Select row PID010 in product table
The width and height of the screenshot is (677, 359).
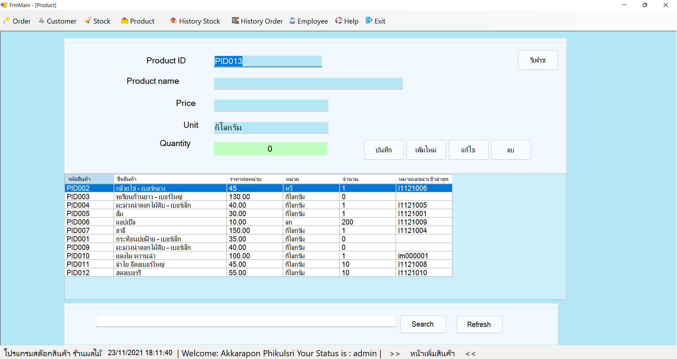click(x=258, y=256)
